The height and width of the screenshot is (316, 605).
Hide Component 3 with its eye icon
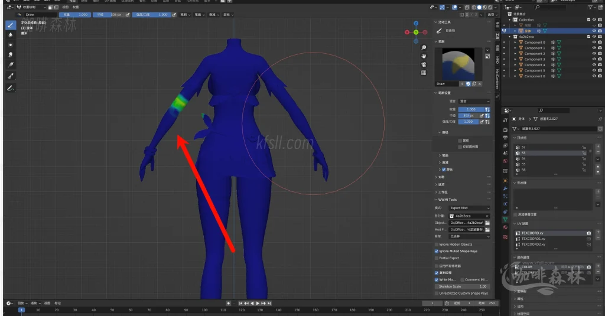[x=594, y=60]
